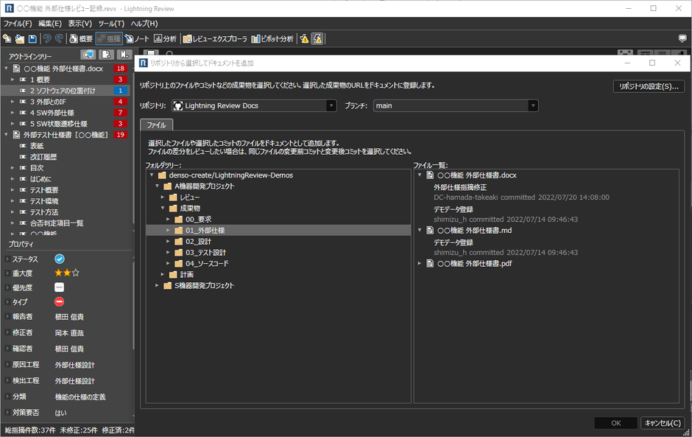Select the ファイル tab in the dialog
Screen dimensions: 692x437
coord(156,125)
